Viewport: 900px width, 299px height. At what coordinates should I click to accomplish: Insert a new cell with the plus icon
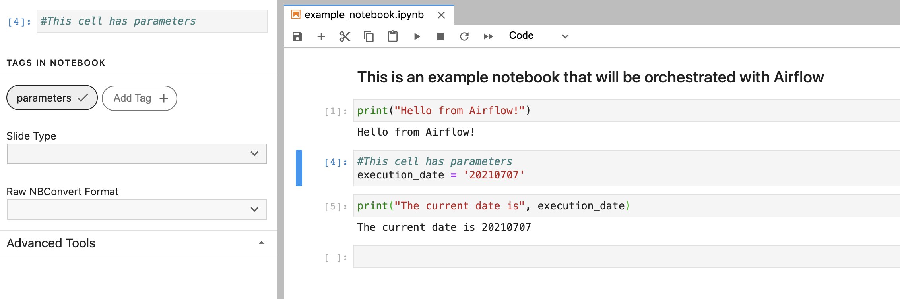coord(321,36)
